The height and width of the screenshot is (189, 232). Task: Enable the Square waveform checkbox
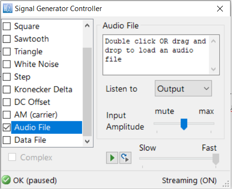[x=7, y=26]
